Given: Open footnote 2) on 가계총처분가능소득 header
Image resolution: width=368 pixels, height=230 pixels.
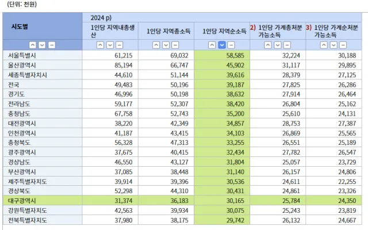Looking at the screenshot, I should click(252, 27).
